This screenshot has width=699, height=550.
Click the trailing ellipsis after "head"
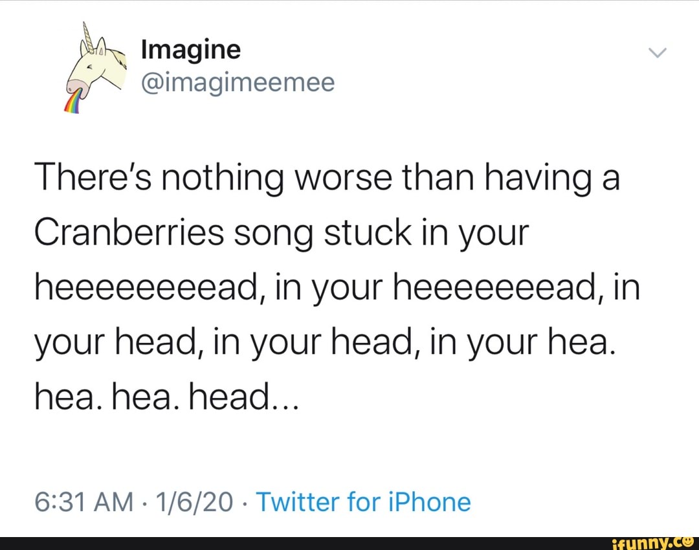(x=282, y=397)
